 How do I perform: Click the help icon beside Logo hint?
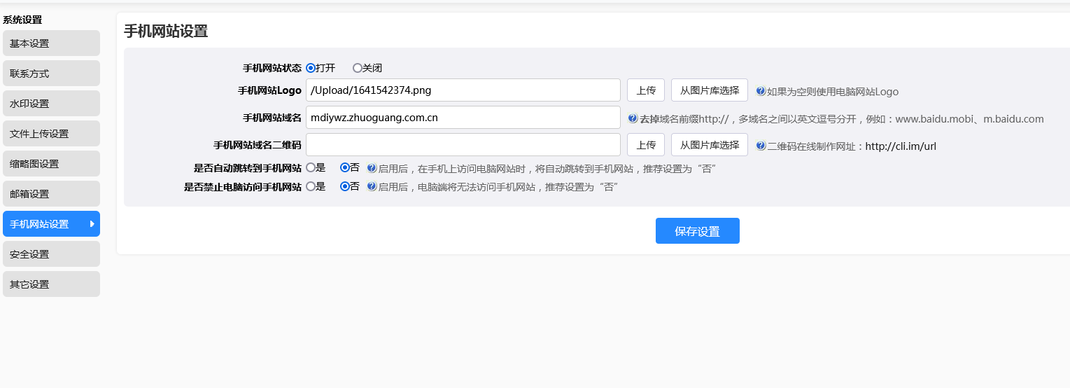pos(761,90)
